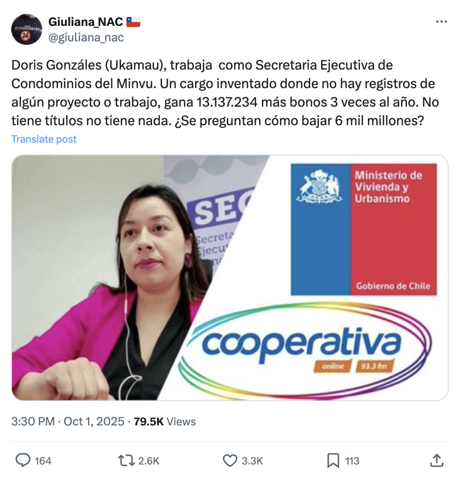Click the @giuliana_nac handle
Viewport: 456px width, 483px height.
pos(86,37)
